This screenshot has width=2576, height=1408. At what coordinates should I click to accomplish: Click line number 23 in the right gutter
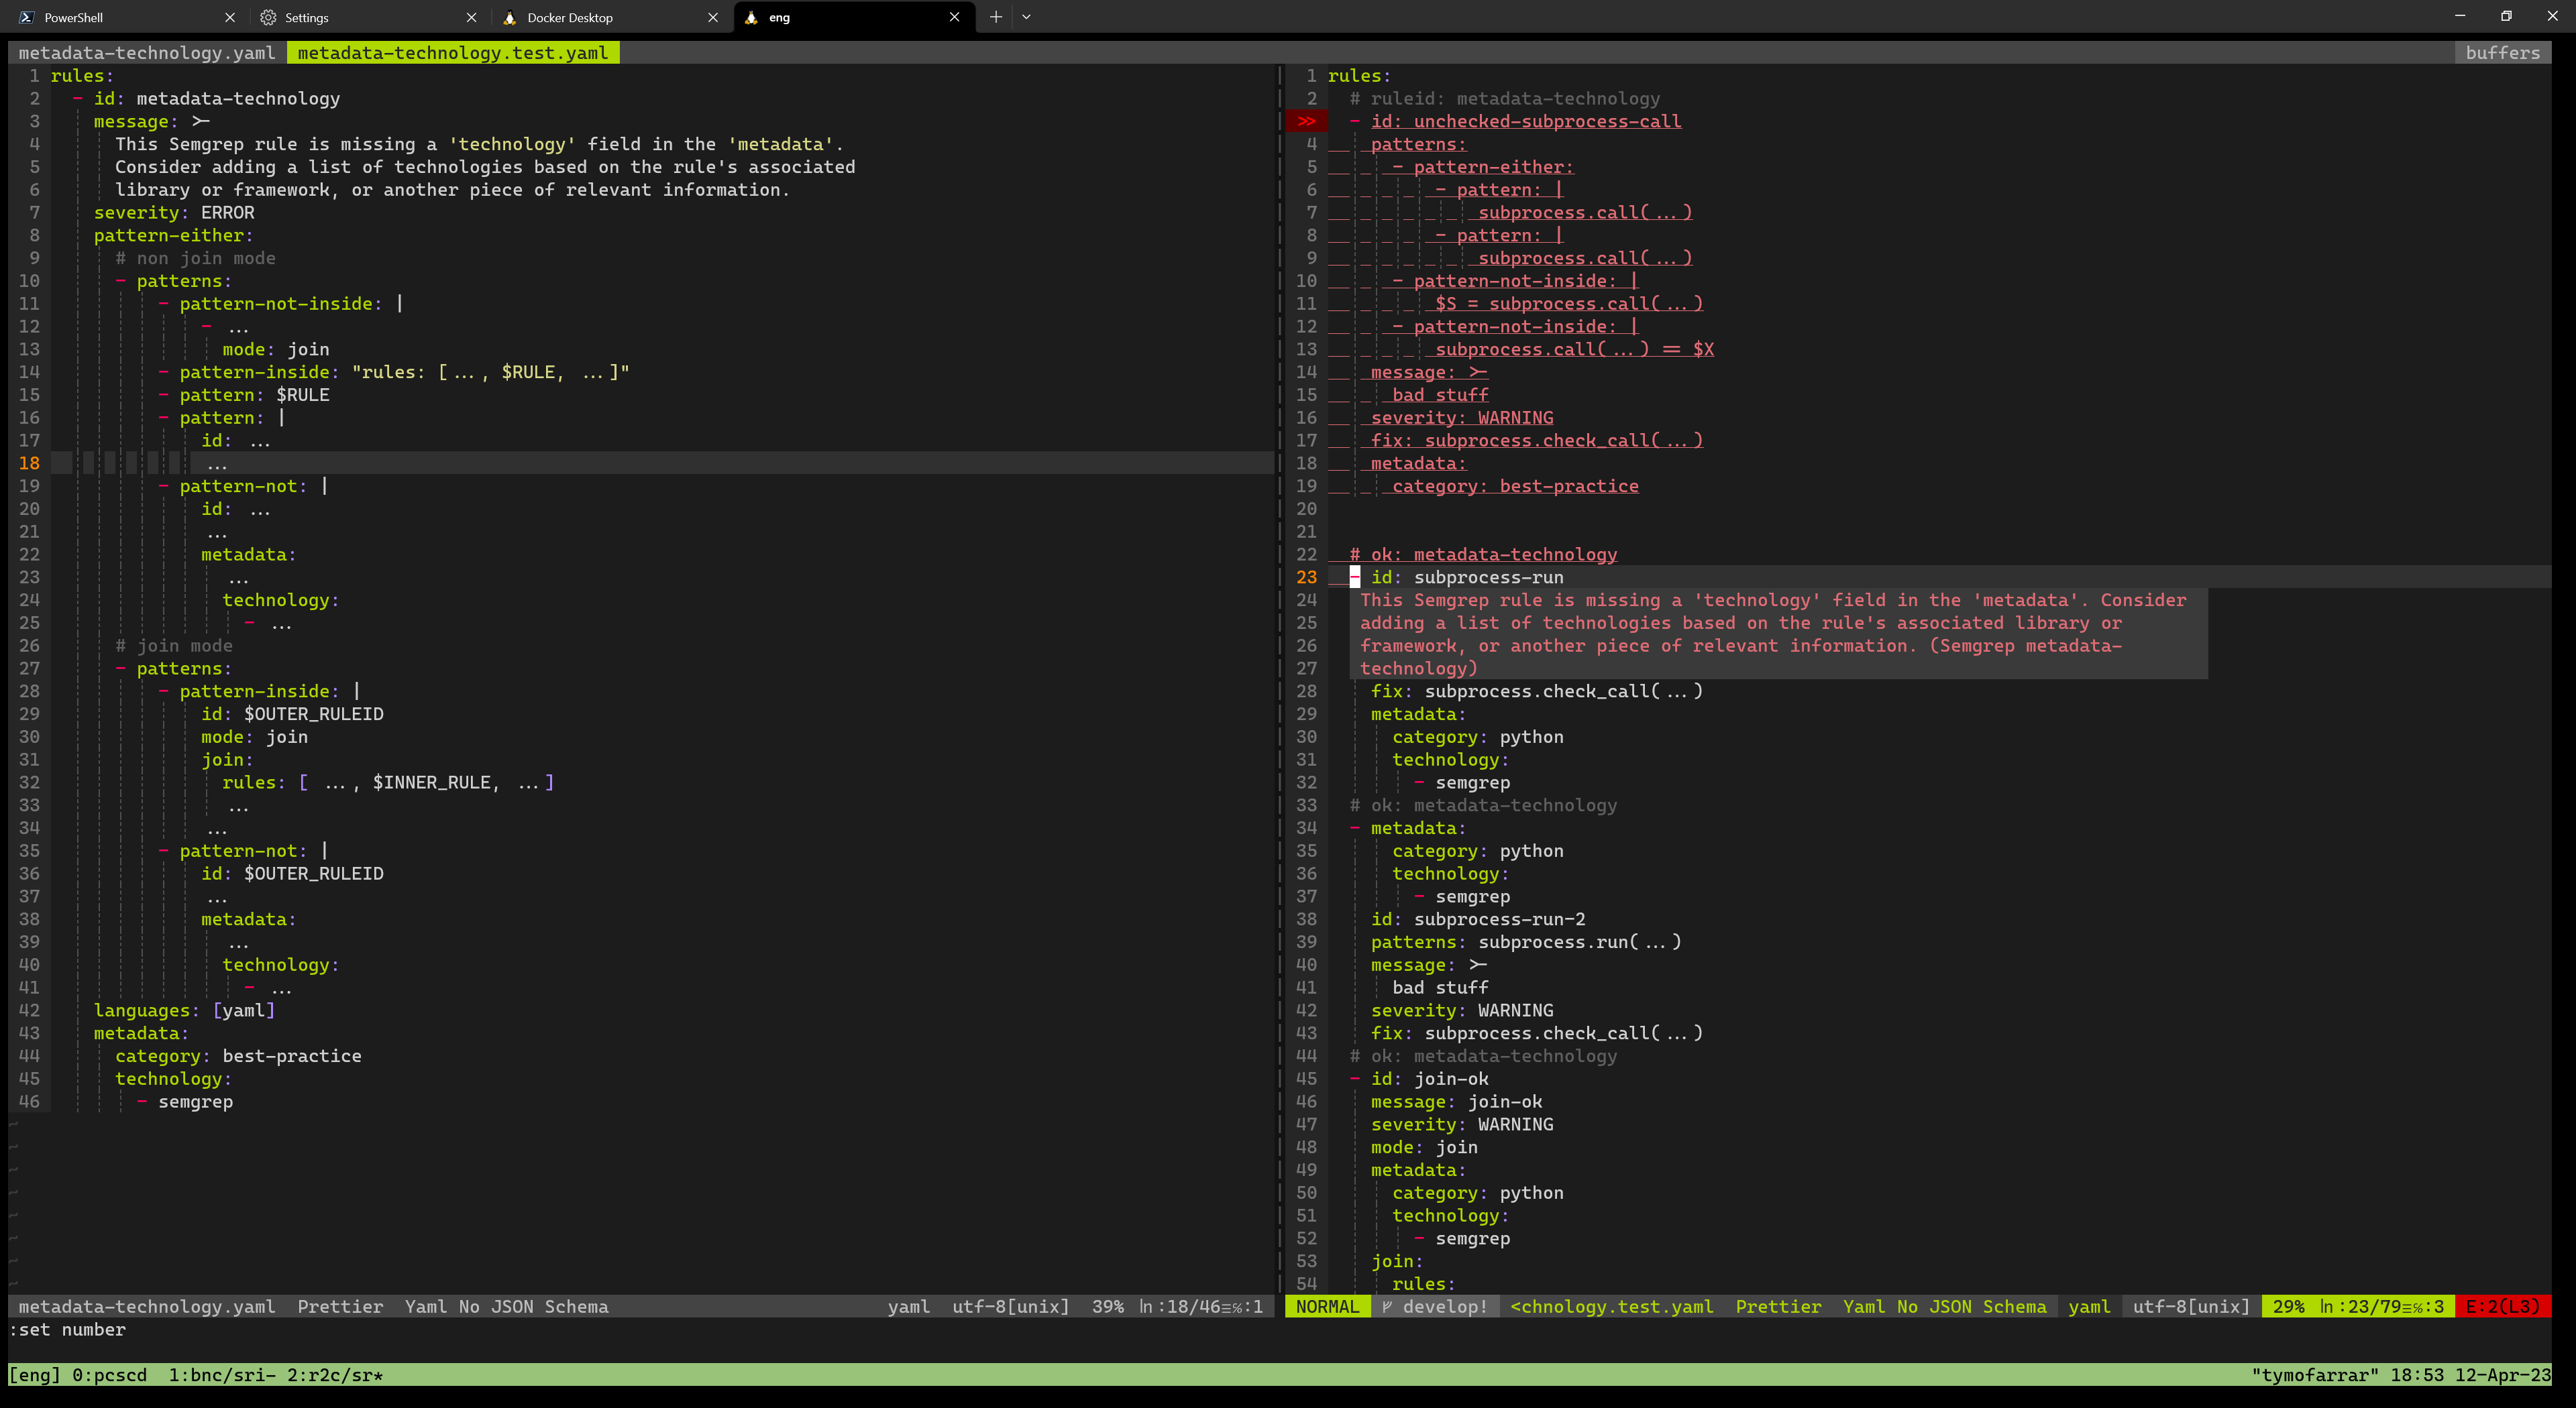1307,577
